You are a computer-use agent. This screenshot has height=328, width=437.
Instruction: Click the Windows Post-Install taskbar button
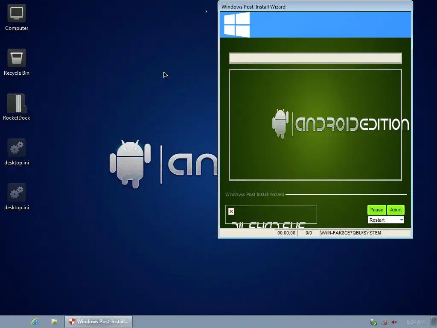coord(99,322)
